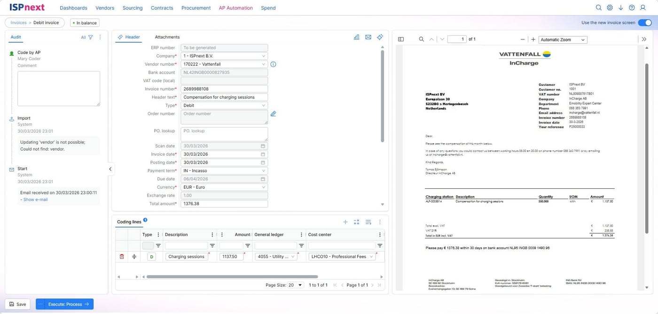Disable the new invoice screen toggle
The height and width of the screenshot is (314, 658).
pyautogui.click(x=644, y=23)
